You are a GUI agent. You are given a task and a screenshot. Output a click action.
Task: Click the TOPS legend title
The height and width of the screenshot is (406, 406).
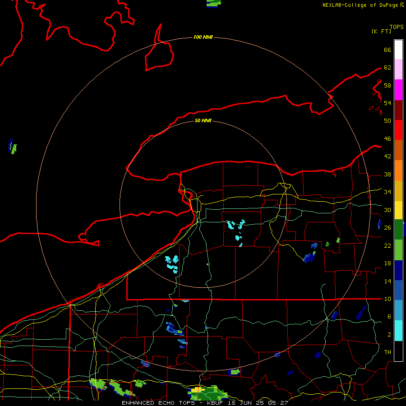tap(397, 27)
